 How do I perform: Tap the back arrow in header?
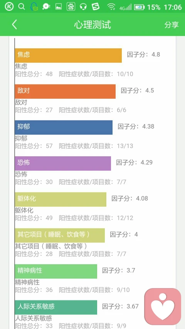click(x=14, y=25)
